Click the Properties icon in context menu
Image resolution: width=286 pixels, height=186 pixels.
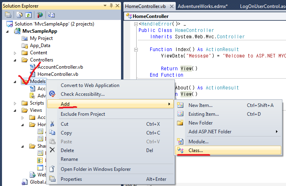(x=52, y=179)
